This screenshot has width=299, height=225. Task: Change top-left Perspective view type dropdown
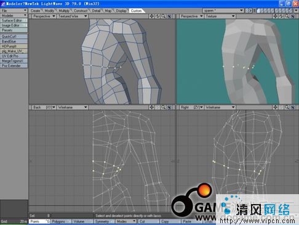pyautogui.click(x=44, y=16)
